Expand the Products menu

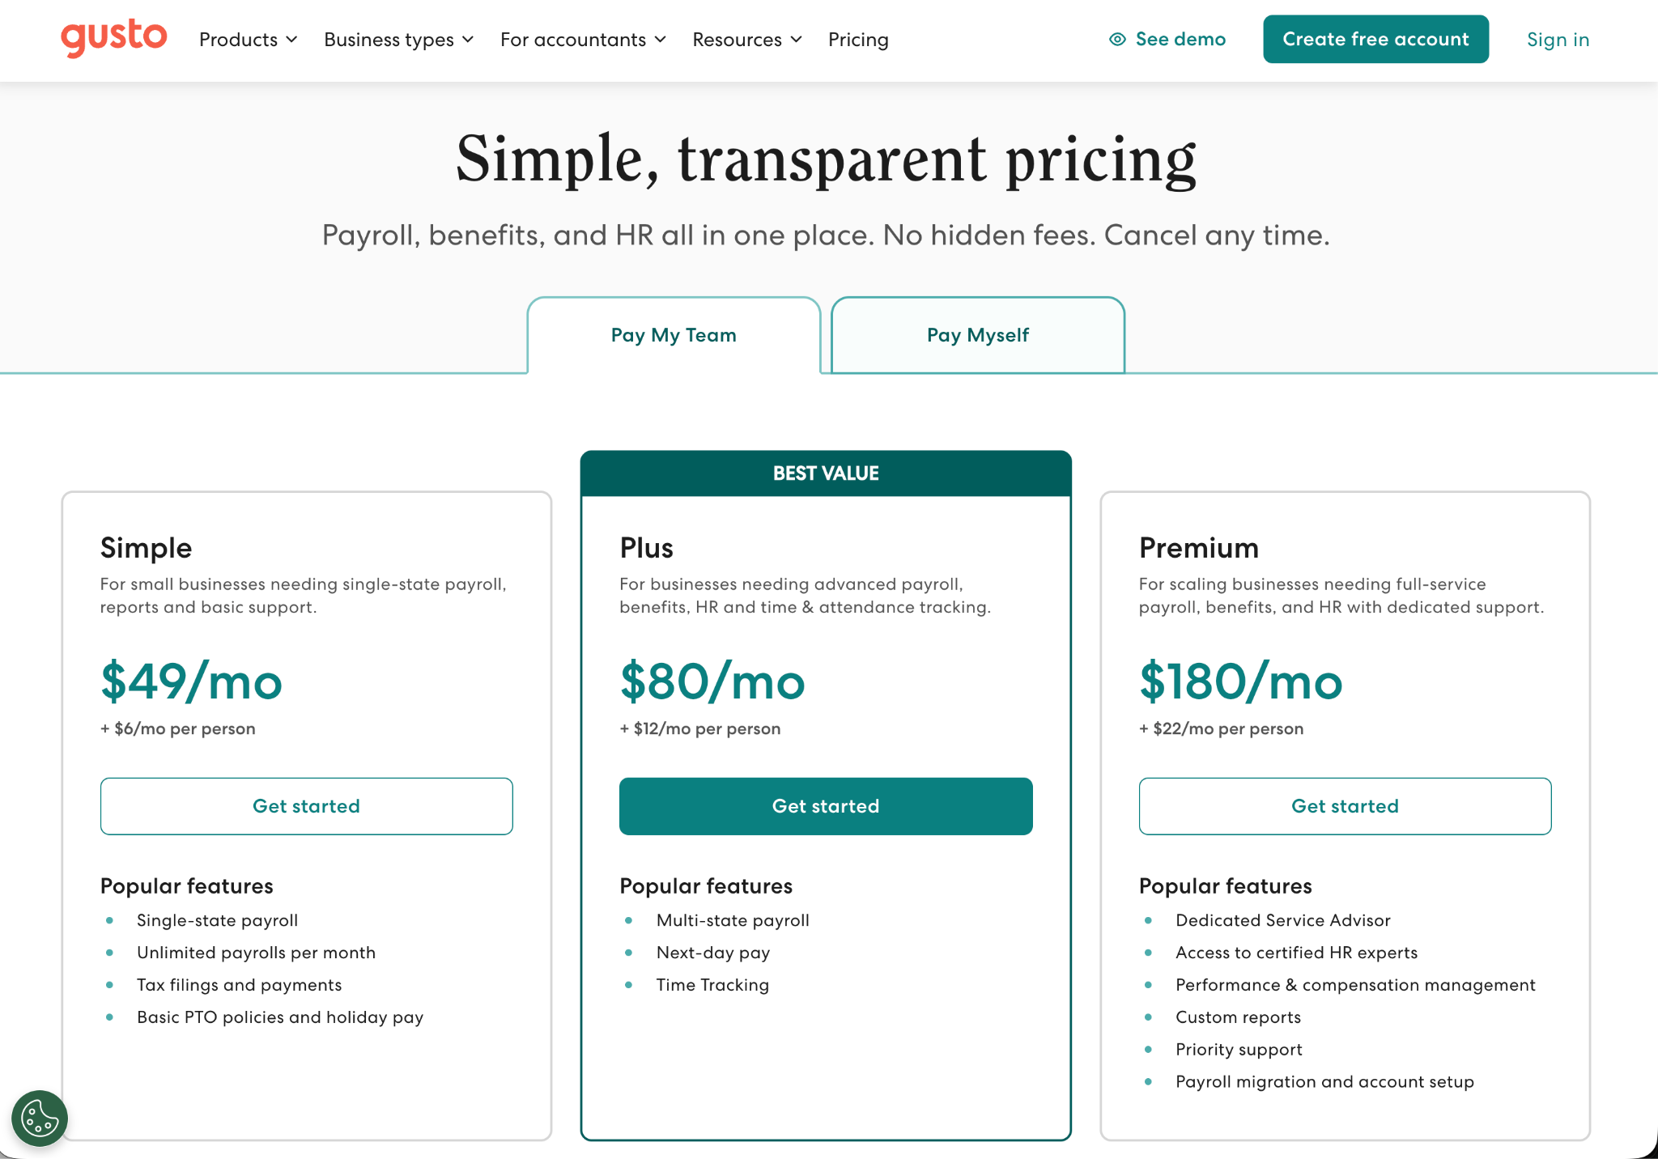click(249, 40)
